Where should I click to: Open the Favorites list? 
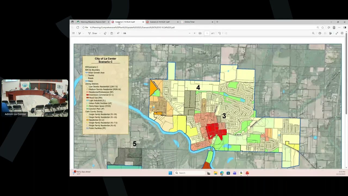click(329, 27)
